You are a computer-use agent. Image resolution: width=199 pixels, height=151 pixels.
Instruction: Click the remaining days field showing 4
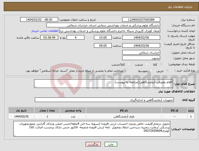(76, 38)
